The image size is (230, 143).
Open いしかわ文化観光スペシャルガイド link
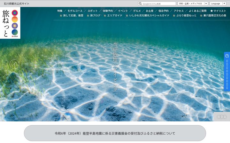click(148, 16)
